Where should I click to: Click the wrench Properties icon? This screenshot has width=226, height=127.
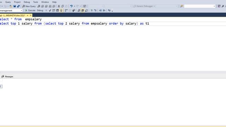(223, 6)
